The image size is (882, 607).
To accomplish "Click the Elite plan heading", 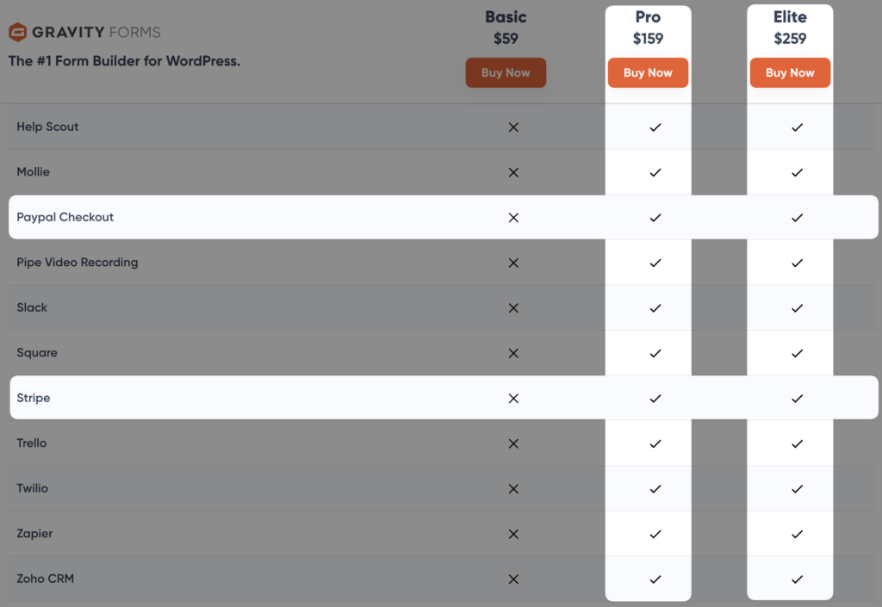I will tap(790, 17).
